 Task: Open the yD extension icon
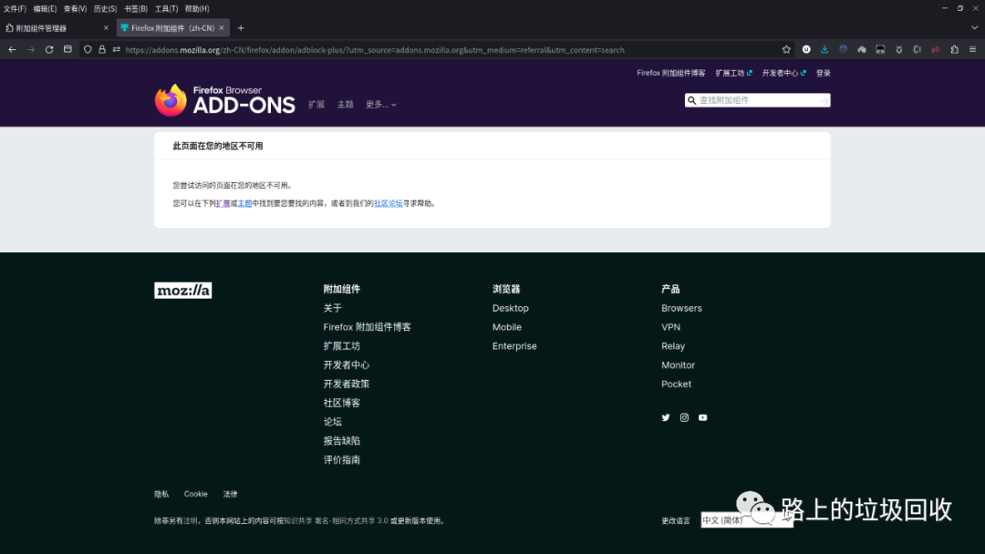(x=936, y=49)
